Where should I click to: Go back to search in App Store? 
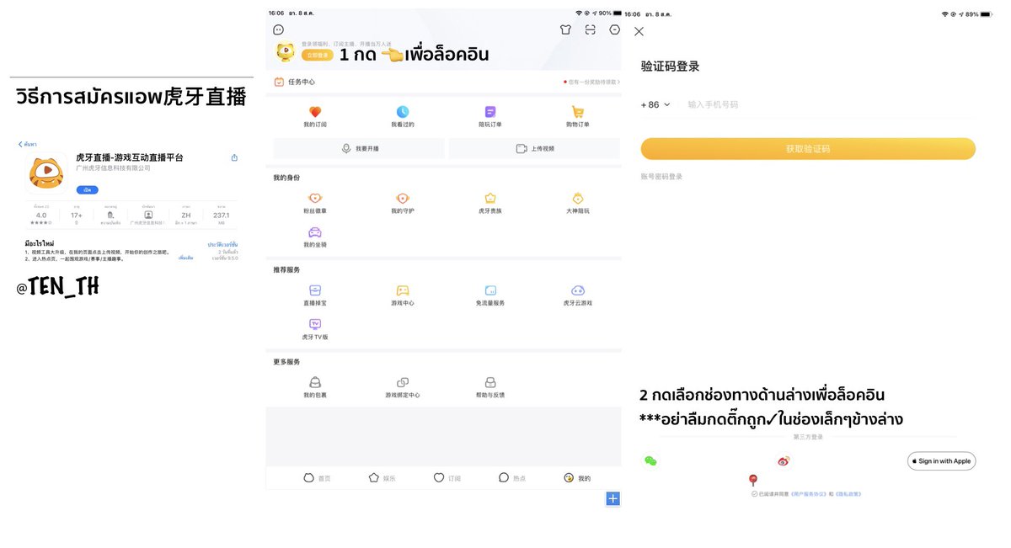coord(28,144)
